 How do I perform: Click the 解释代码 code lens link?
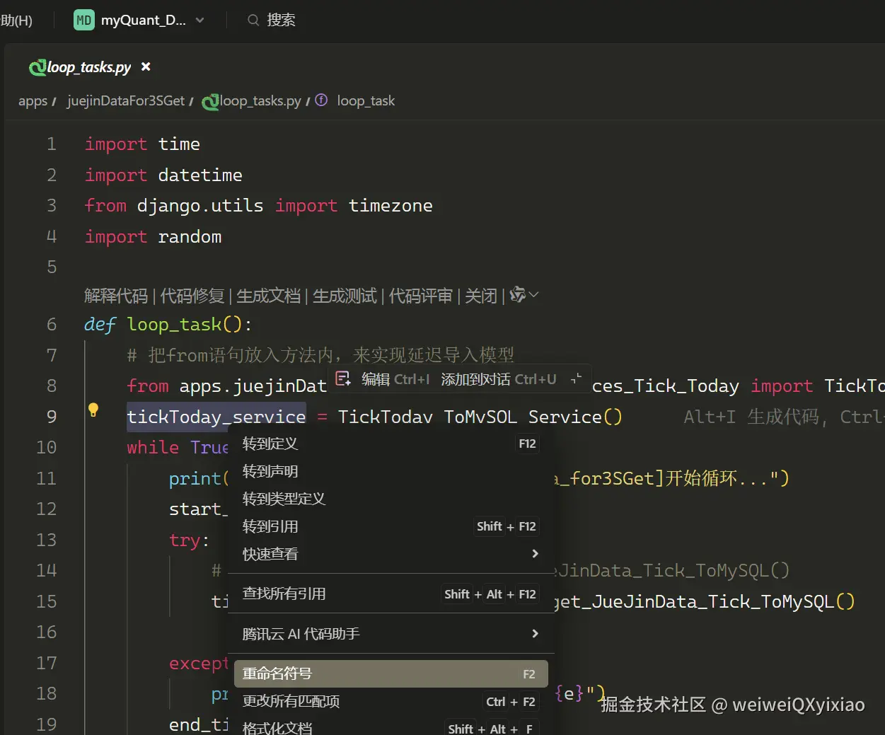(116, 296)
